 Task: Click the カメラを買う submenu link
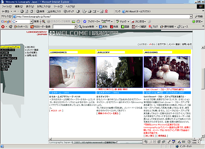pos(32,53)
